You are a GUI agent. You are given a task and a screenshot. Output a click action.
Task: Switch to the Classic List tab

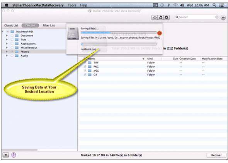(x=11, y=26)
